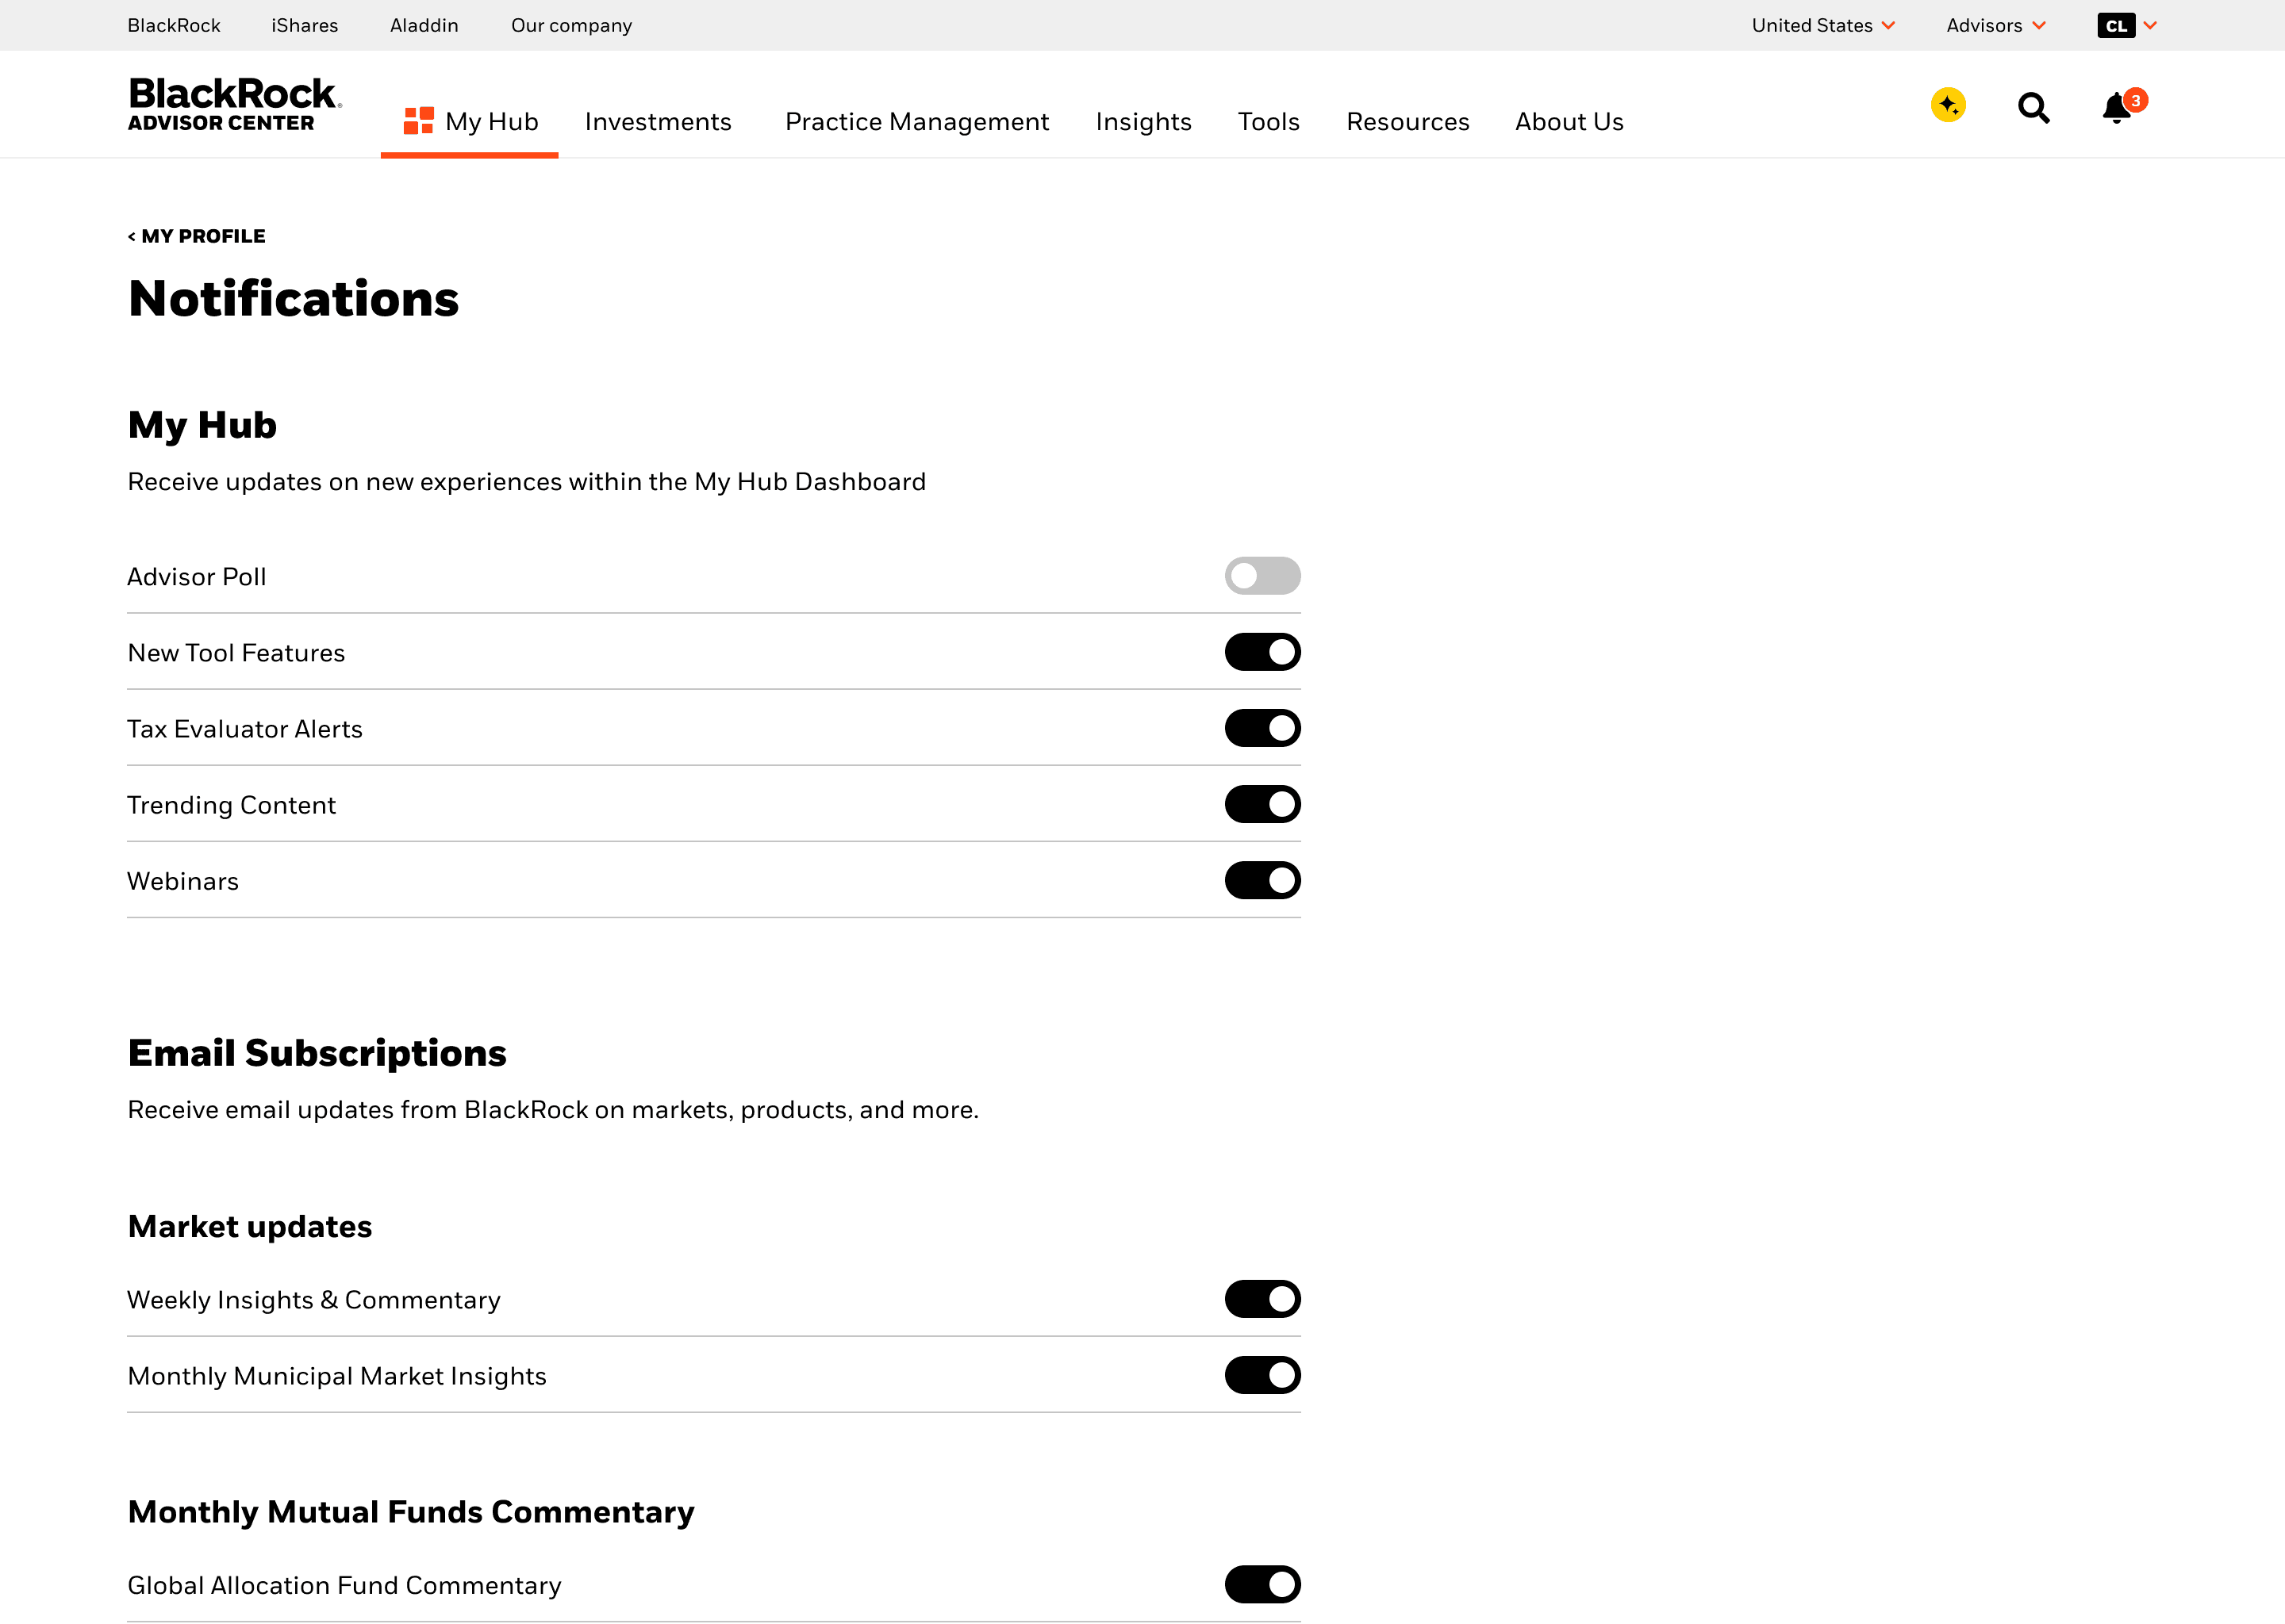Click the orange squares icon beside My Hub

(419, 119)
